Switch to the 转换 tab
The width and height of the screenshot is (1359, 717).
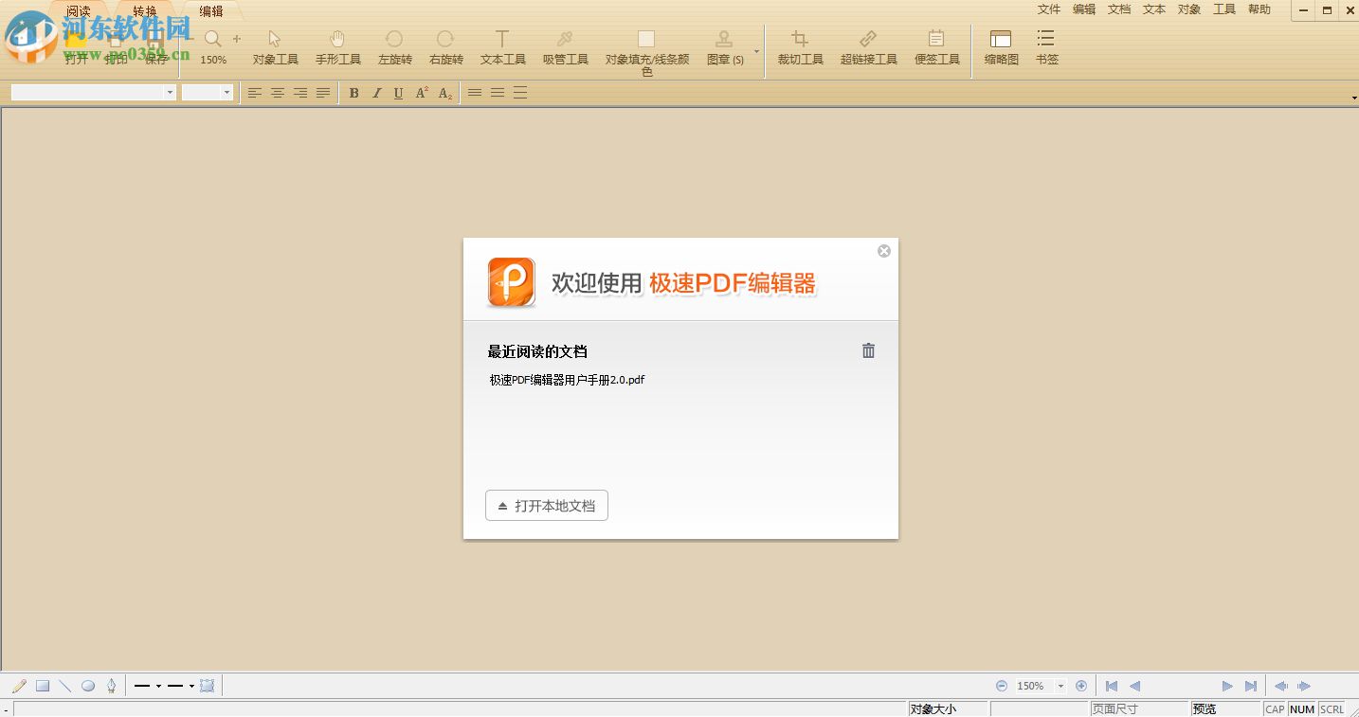coord(145,11)
